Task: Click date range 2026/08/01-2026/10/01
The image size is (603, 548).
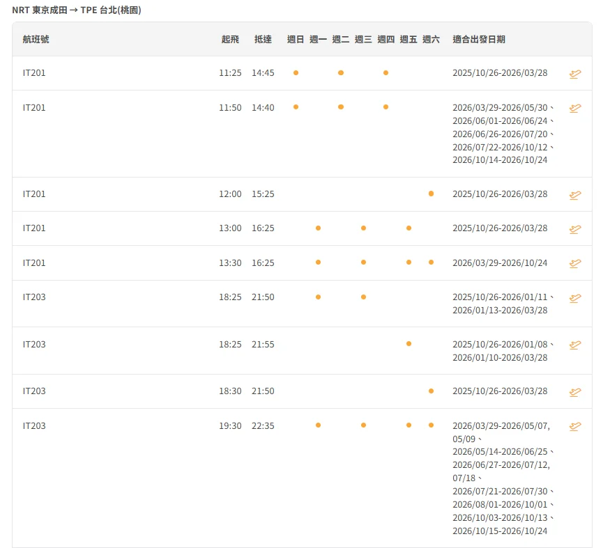Action: [x=500, y=504]
